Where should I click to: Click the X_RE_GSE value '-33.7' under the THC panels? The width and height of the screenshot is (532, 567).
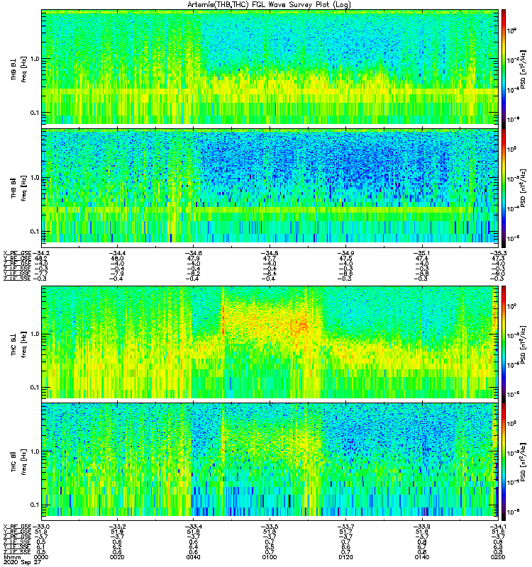point(345,527)
